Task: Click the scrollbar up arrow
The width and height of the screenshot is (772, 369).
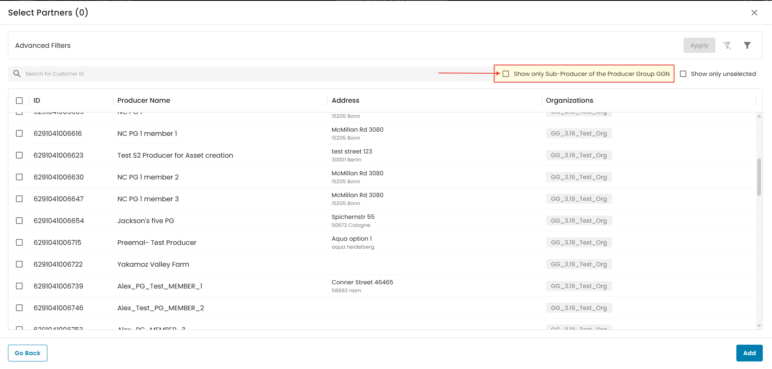Action: (x=759, y=116)
